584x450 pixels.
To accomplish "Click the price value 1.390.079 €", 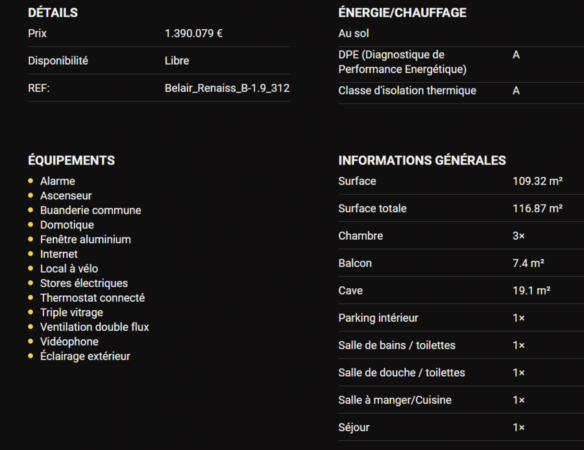I will click(x=193, y=33).
